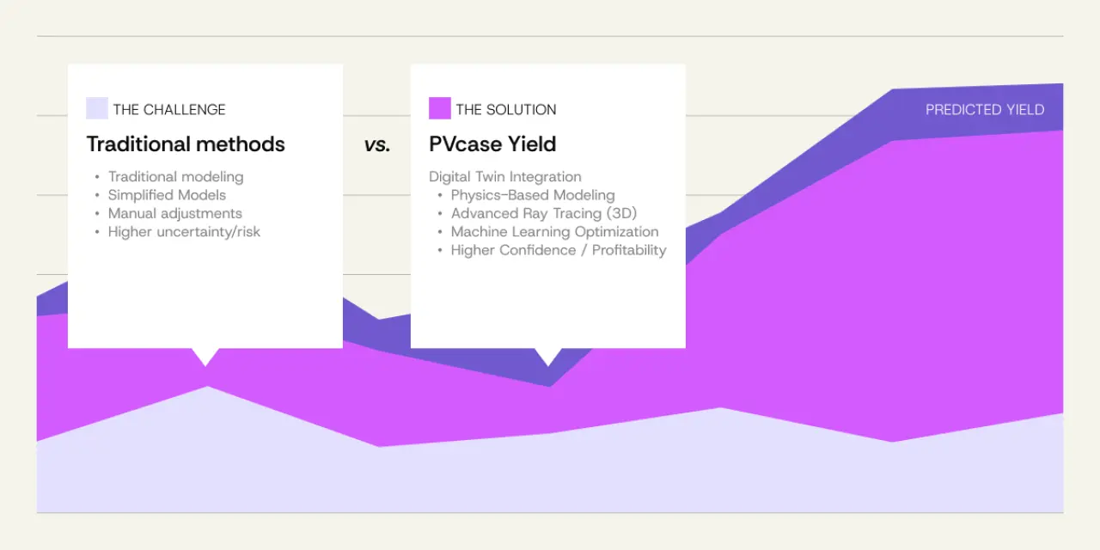1100x550 pixels.
Task: Click the lavender swatch beside THE CHALLENGE
Action: (x=97, y=108)
